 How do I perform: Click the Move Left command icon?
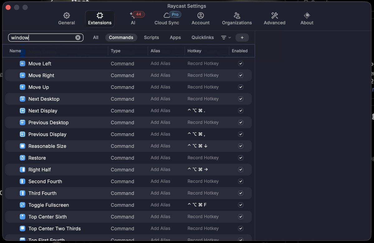click(22, 63)
